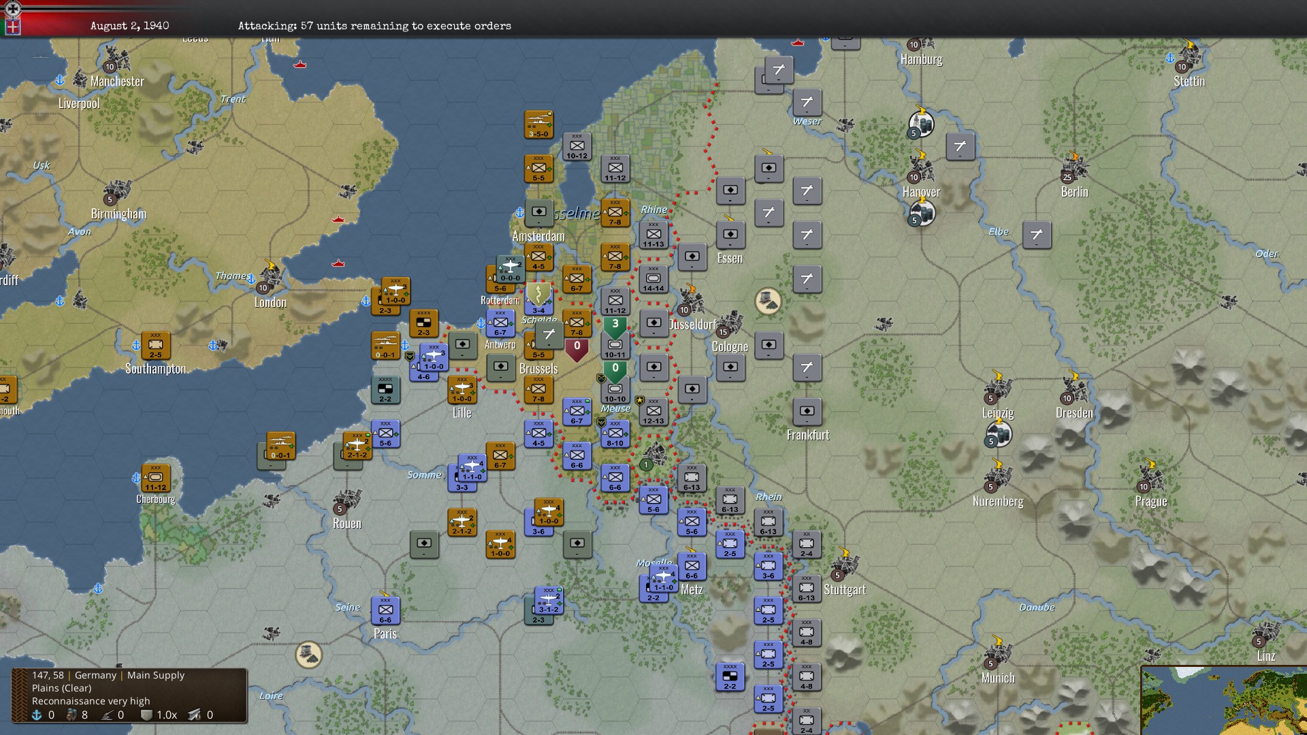Select the 0-0-1 naval unit off Cherbourg
The image size is (1307, 735).
[x=280, y=446]
